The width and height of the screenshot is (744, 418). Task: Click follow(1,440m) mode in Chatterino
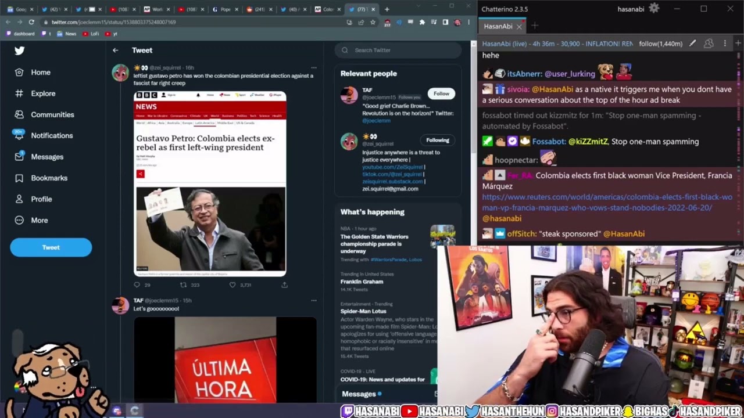click(x=661, y=44)
